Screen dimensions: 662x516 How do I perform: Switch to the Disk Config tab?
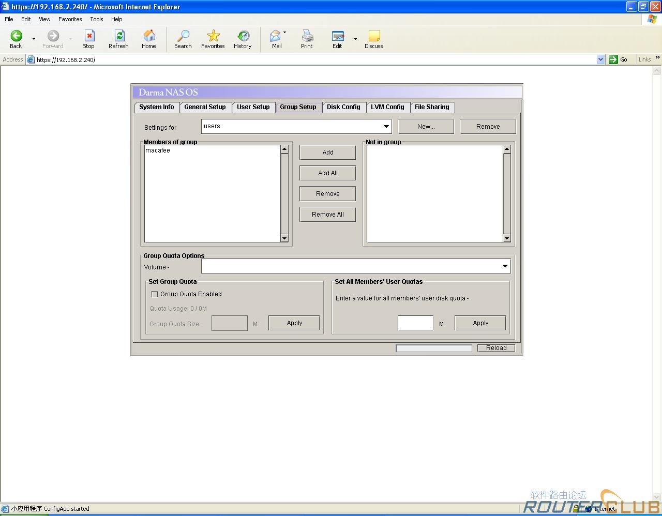[x=344, y=107]
